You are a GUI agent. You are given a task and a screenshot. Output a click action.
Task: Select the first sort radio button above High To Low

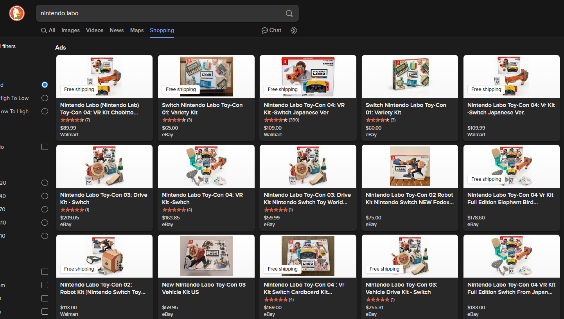click(45, 85)
